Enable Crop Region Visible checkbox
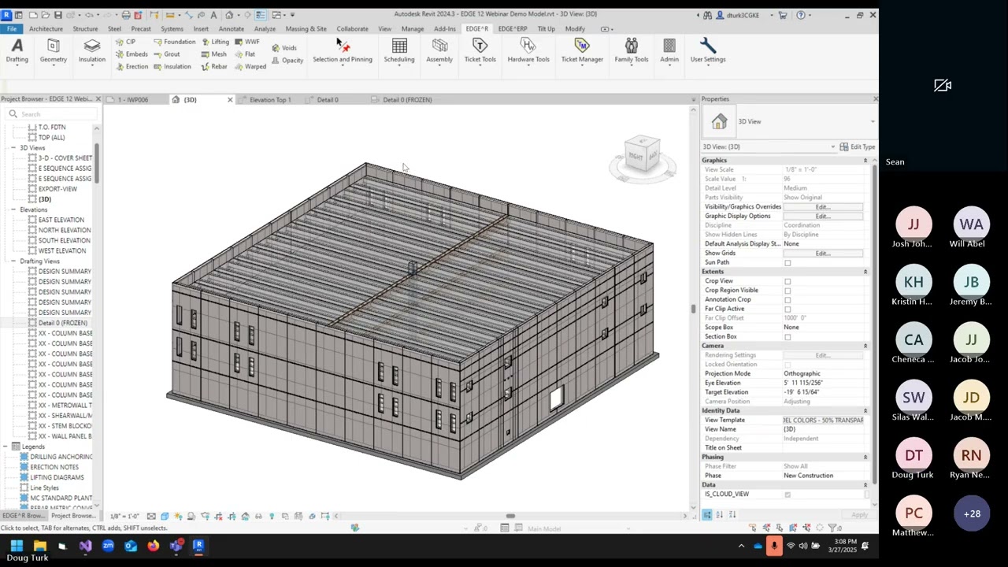Image resolution: width=1008 pixels, height=567 pixels. click(x=787, y=291)
